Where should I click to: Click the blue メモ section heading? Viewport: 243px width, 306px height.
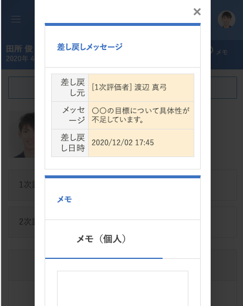65,199
